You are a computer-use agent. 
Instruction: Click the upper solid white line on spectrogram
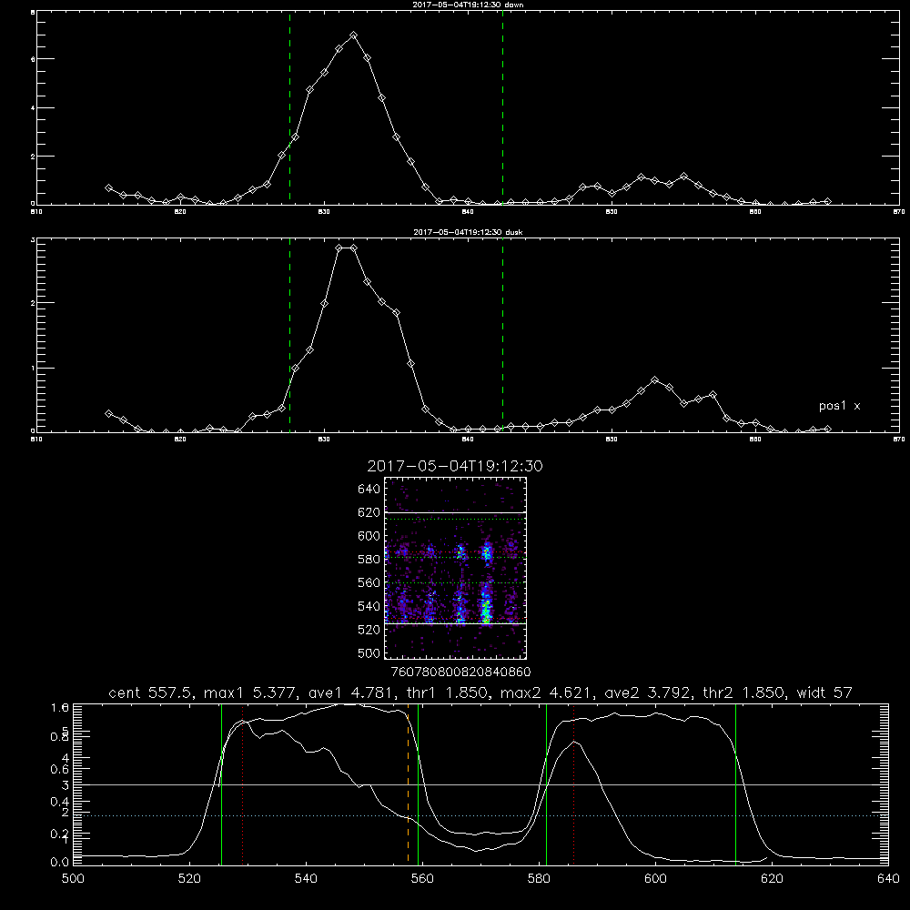[456, 513]
